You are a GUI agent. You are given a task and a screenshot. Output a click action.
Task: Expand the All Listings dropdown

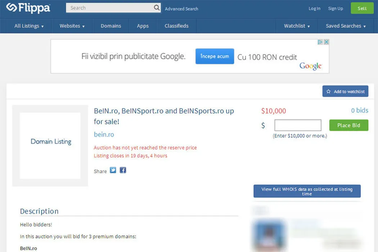pyautogui.click(x=29, y=26)
